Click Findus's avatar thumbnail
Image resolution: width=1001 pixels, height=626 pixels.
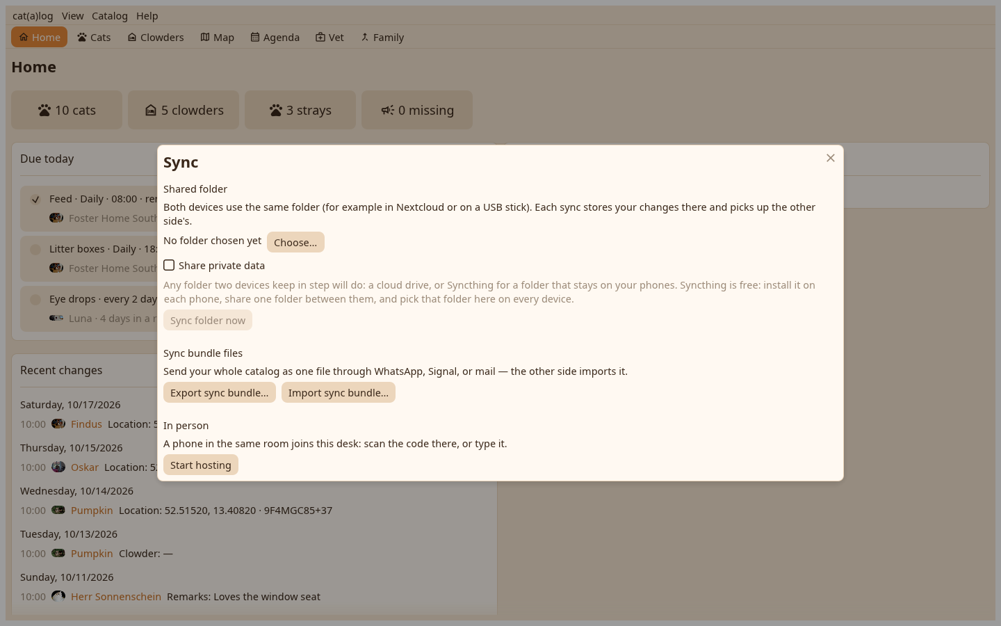(x=58, y=424)
